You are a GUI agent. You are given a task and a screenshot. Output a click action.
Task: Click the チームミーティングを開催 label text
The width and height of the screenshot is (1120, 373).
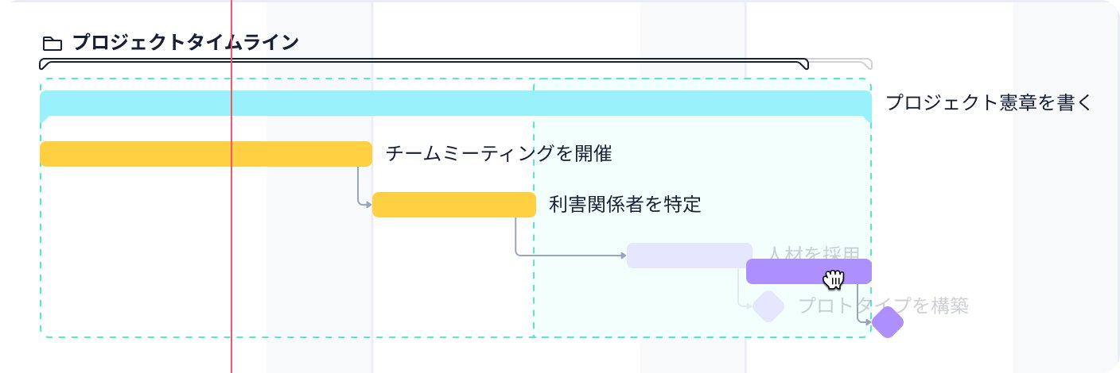499,154
